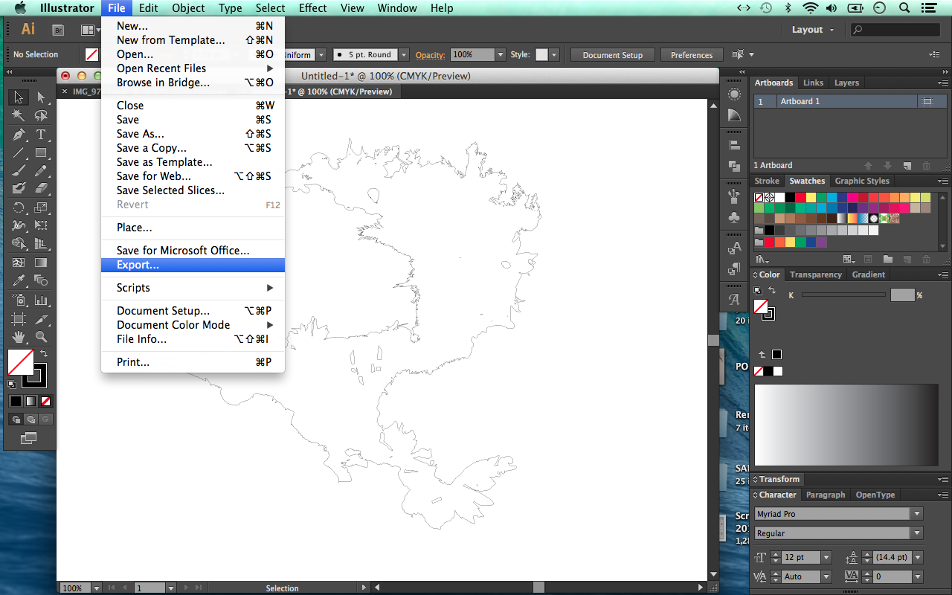Select the Type tool

(41, 135)
